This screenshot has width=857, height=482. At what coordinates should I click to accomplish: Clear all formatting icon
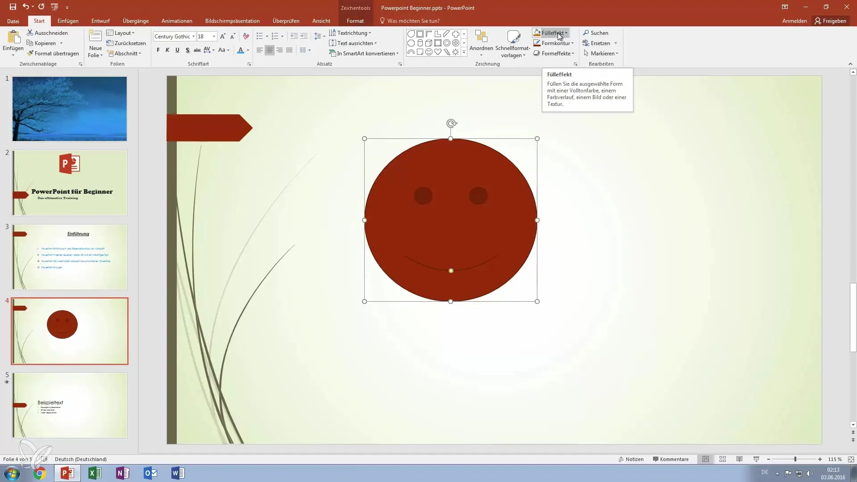[246, 37]
